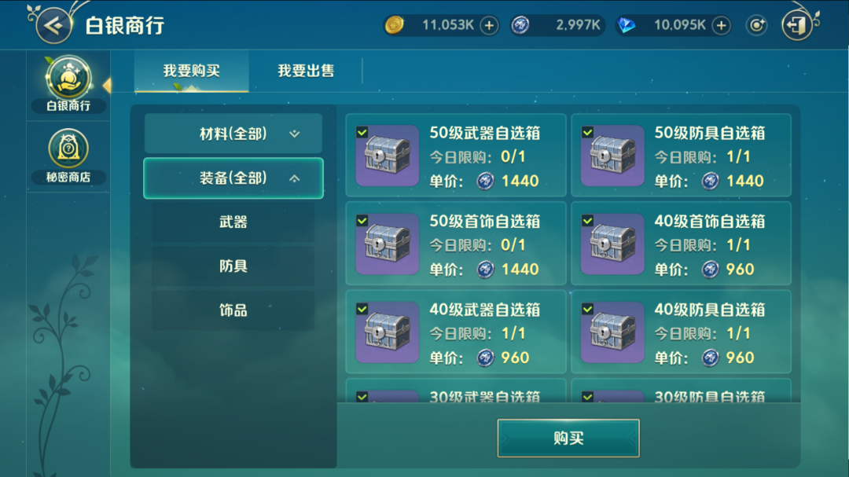Click the silver coin currency icon
This screenshot has width=849, height=477.
tap(520, 25)
